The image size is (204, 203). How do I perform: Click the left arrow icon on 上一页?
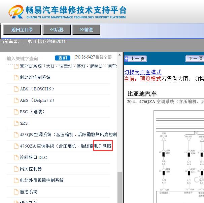point(126,58)
